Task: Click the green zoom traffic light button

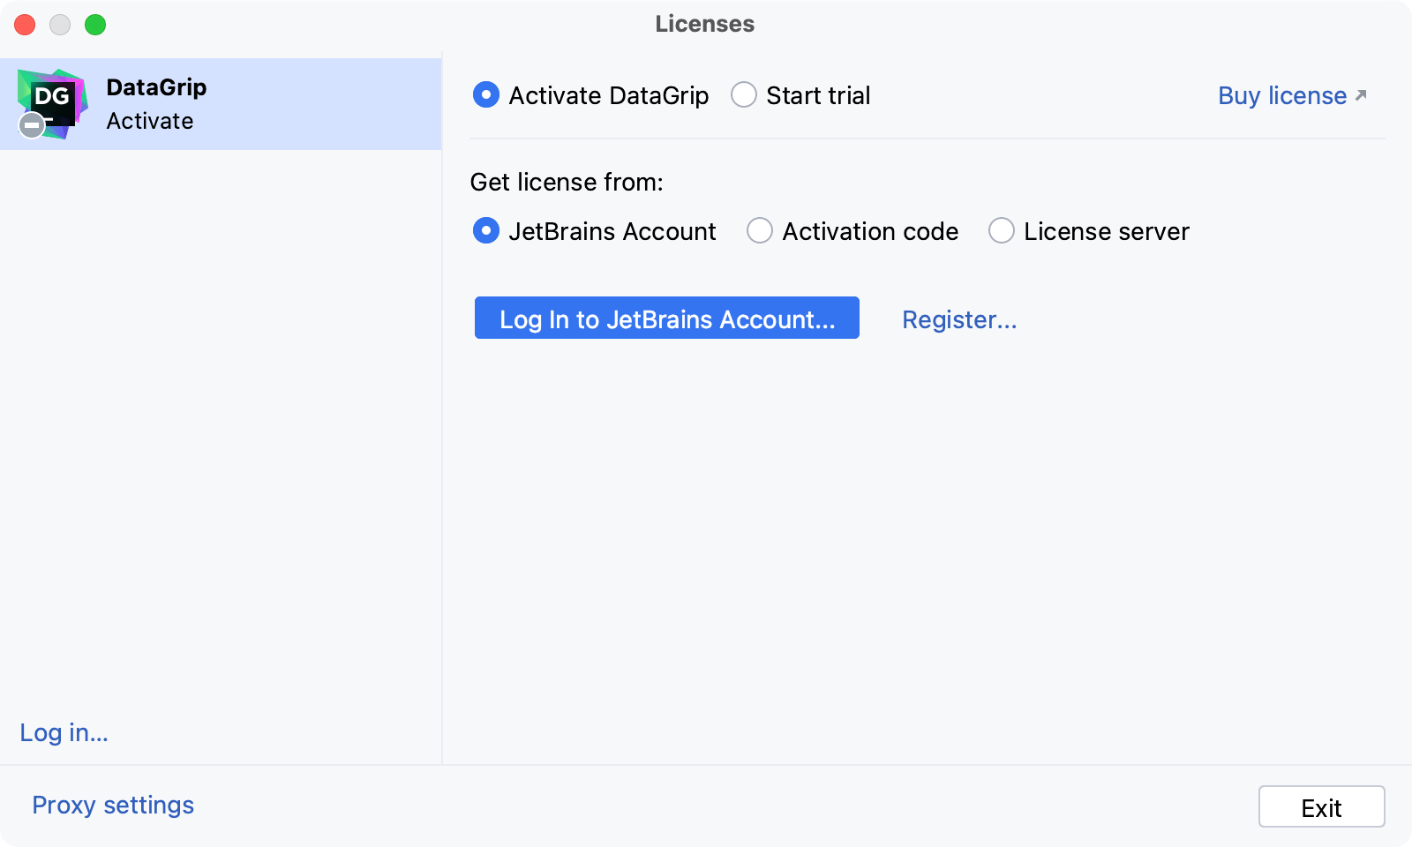Action: (94, 25)
